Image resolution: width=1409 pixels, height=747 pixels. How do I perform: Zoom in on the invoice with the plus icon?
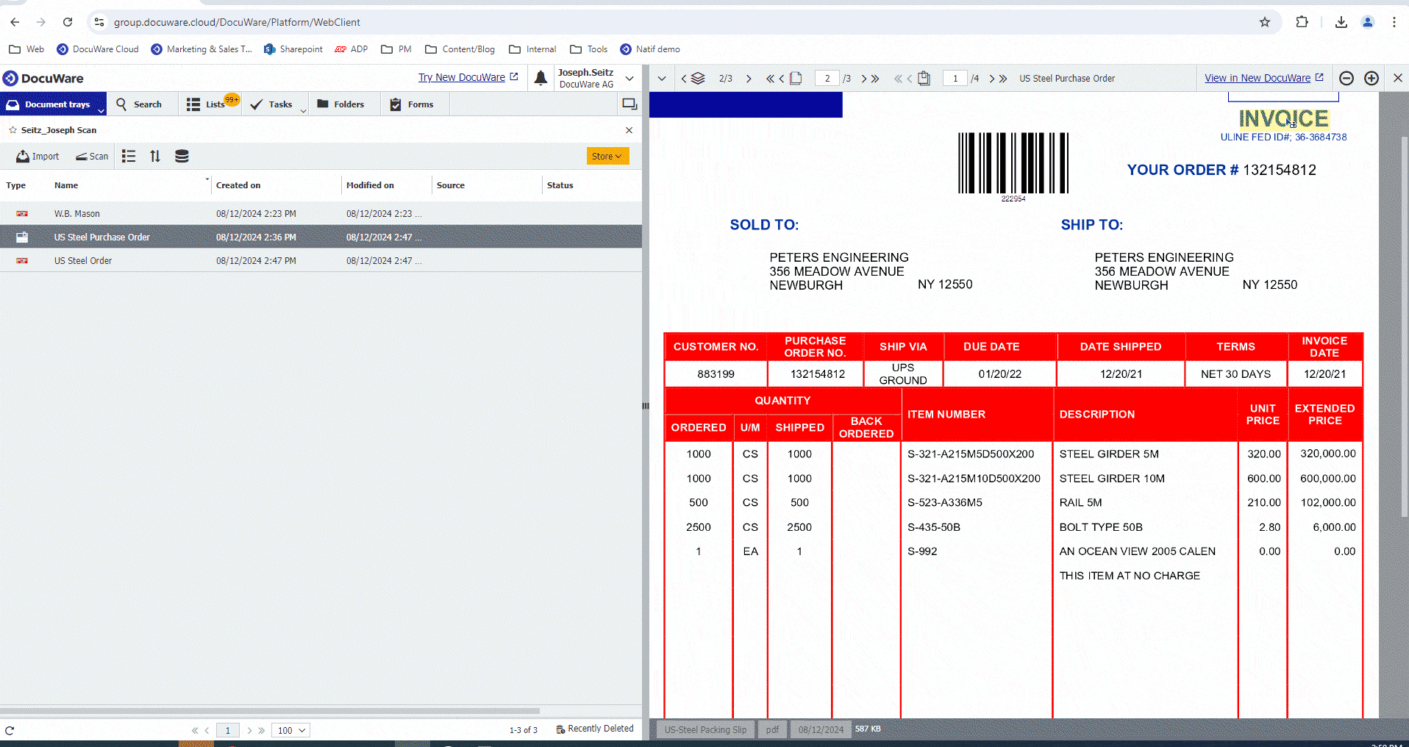coord(1371,78)
